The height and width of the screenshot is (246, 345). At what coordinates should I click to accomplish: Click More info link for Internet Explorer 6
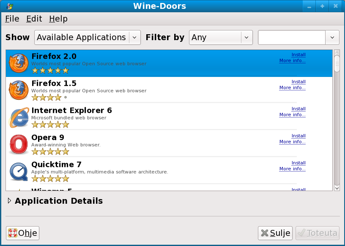point(292,115)
